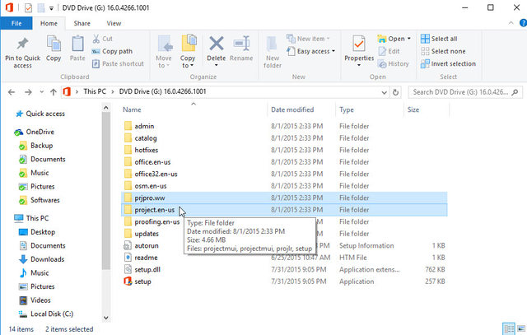Switch to the Share ribbon tab
The height and width of the screenshot is (335, 527).
pyautogui.click(x=82, y=23)
